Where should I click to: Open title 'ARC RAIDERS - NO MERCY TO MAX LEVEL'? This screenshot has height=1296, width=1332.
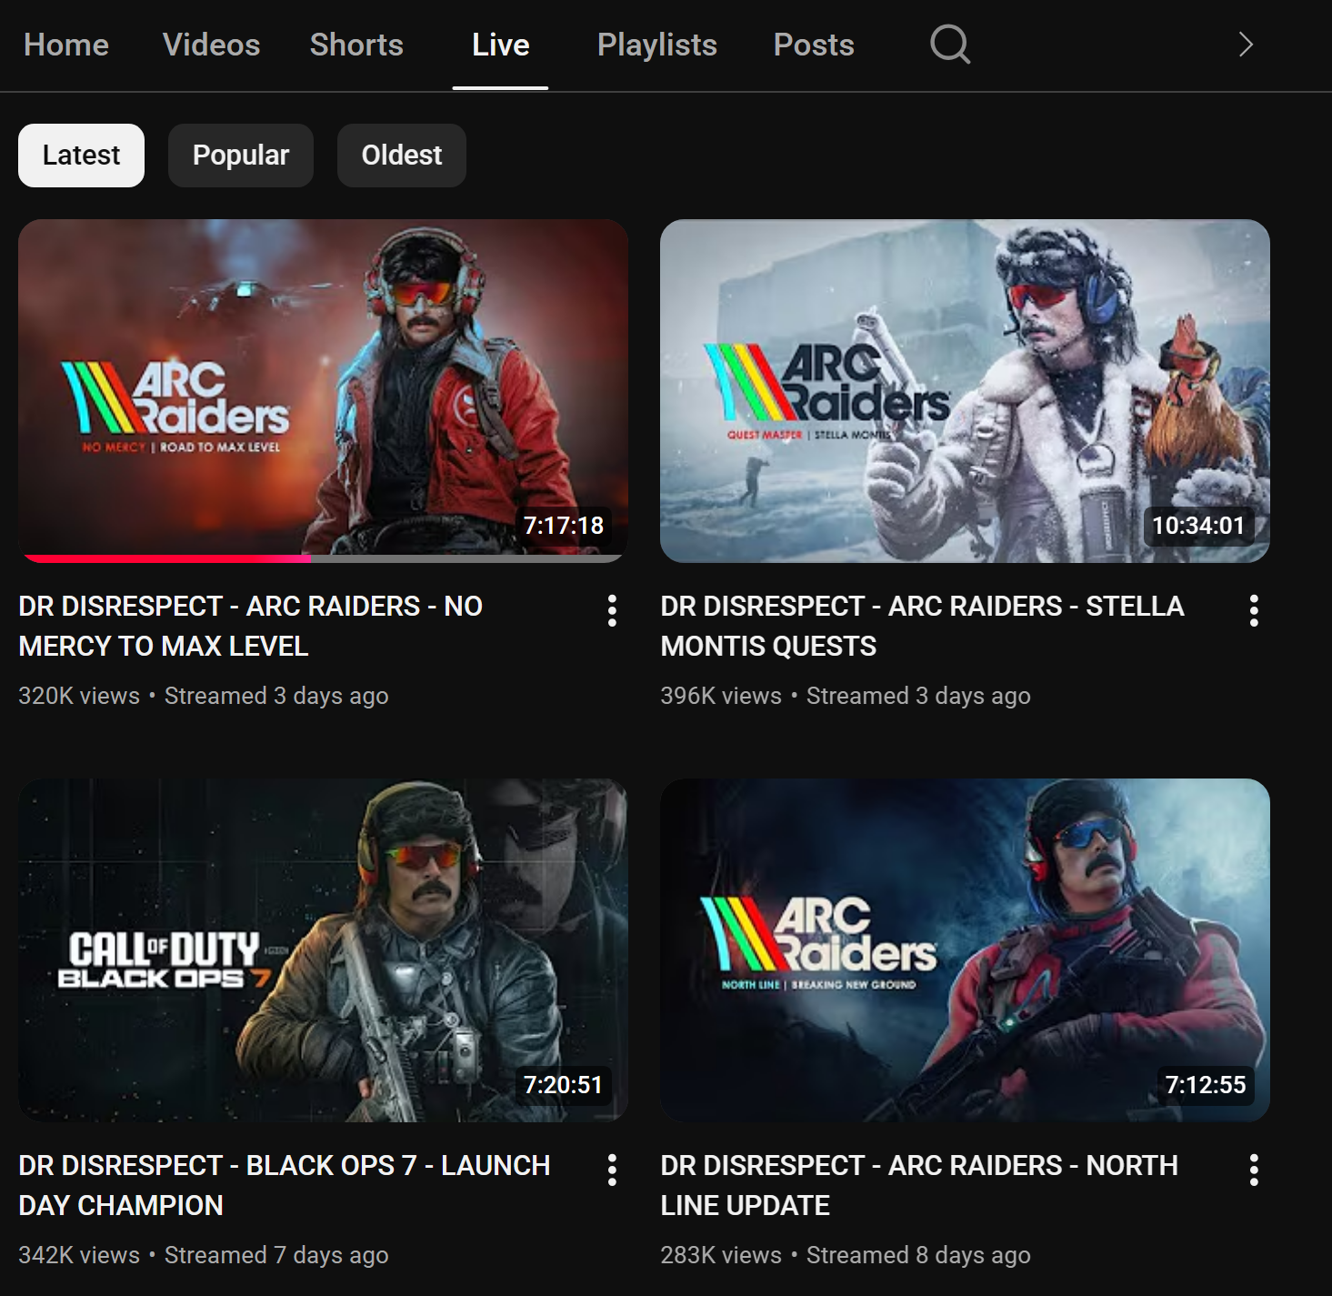click(250, 626)
